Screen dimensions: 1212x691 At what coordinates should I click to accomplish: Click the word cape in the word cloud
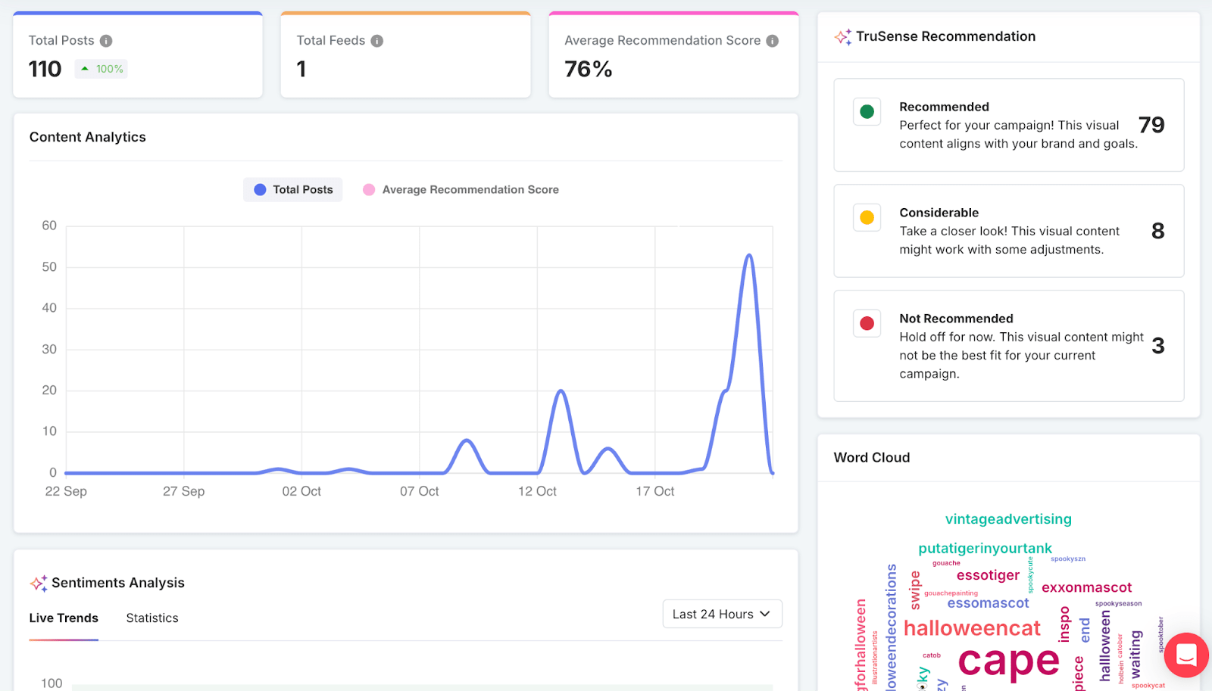tap(1008, 661)
